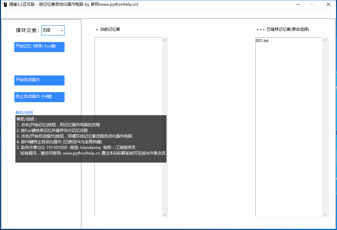Close the 逍遥3.2 application window
Image resolution: width=337 pixels, height=230 pixels.
(x=328, y=4)
